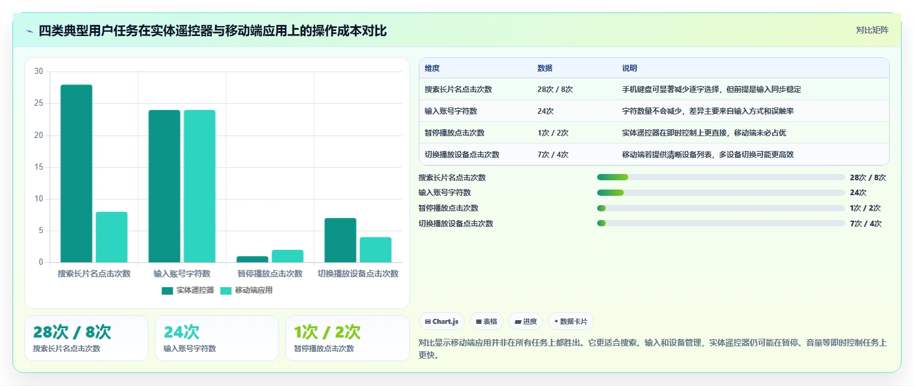Select the light 移动端应用 bar for 暂停播放点击次数

(288, 256)
